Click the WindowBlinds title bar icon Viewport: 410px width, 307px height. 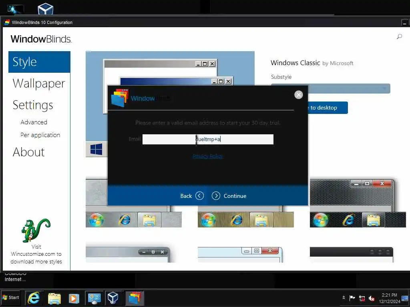click(7, 22)
